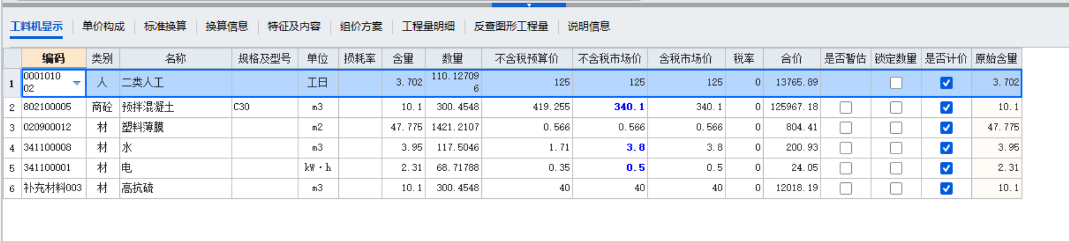Click the 不含税市场价 column header
This screenshot has width=1069, height=241.
point(610,59)
